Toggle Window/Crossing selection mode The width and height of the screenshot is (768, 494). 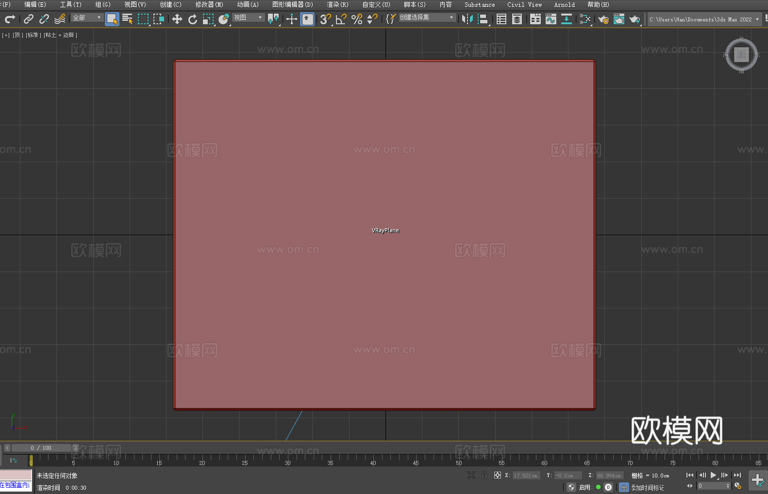[x=159, y=19]
